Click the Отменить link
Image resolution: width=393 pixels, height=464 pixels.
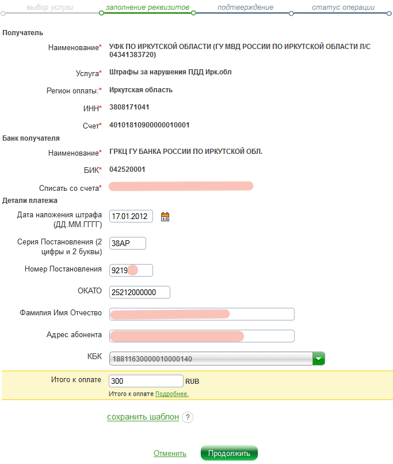170,454
